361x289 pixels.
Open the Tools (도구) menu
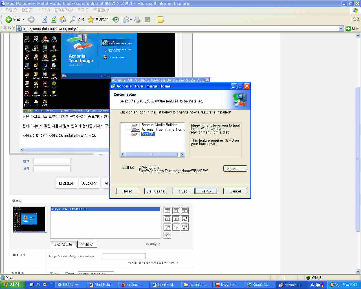point(83,10)
